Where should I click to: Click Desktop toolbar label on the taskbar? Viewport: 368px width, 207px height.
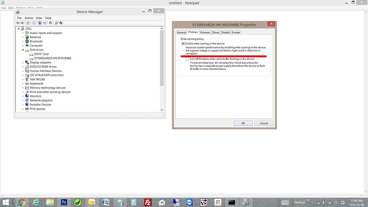point(300,202)
